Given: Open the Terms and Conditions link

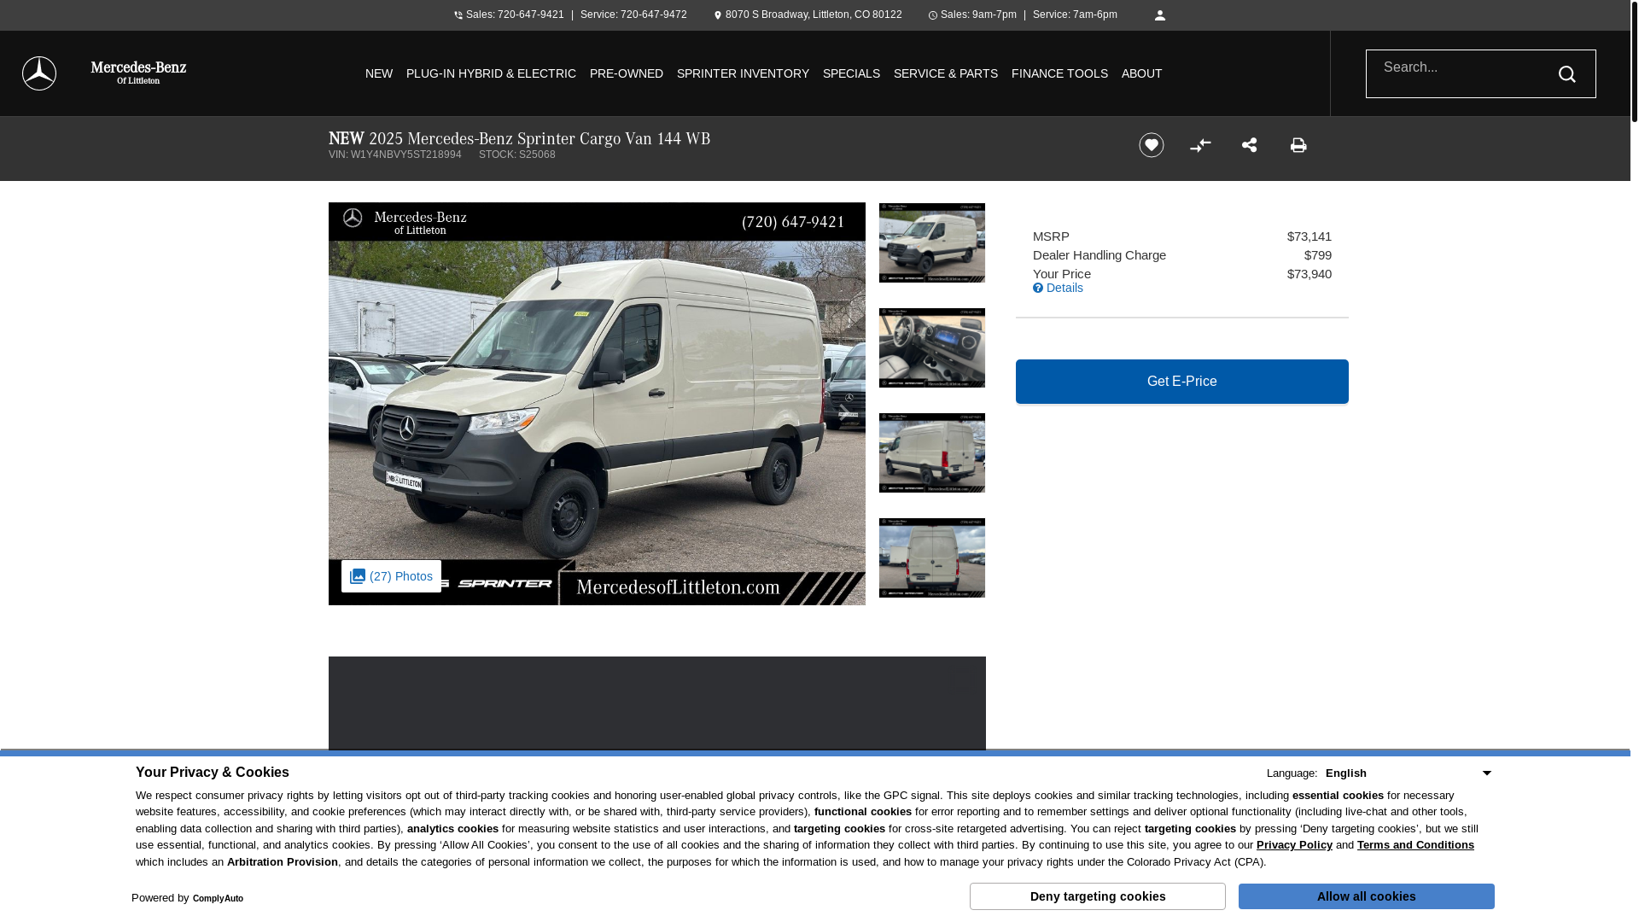Looking at the screenshot, I should 1415,845.
